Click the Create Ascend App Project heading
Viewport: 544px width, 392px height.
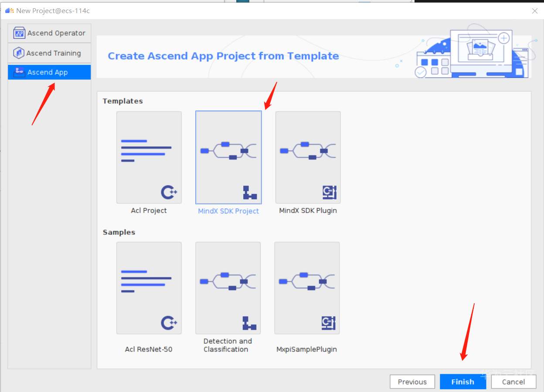(223, 56)
